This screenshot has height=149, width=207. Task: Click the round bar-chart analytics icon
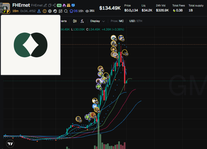pos(55,11)
